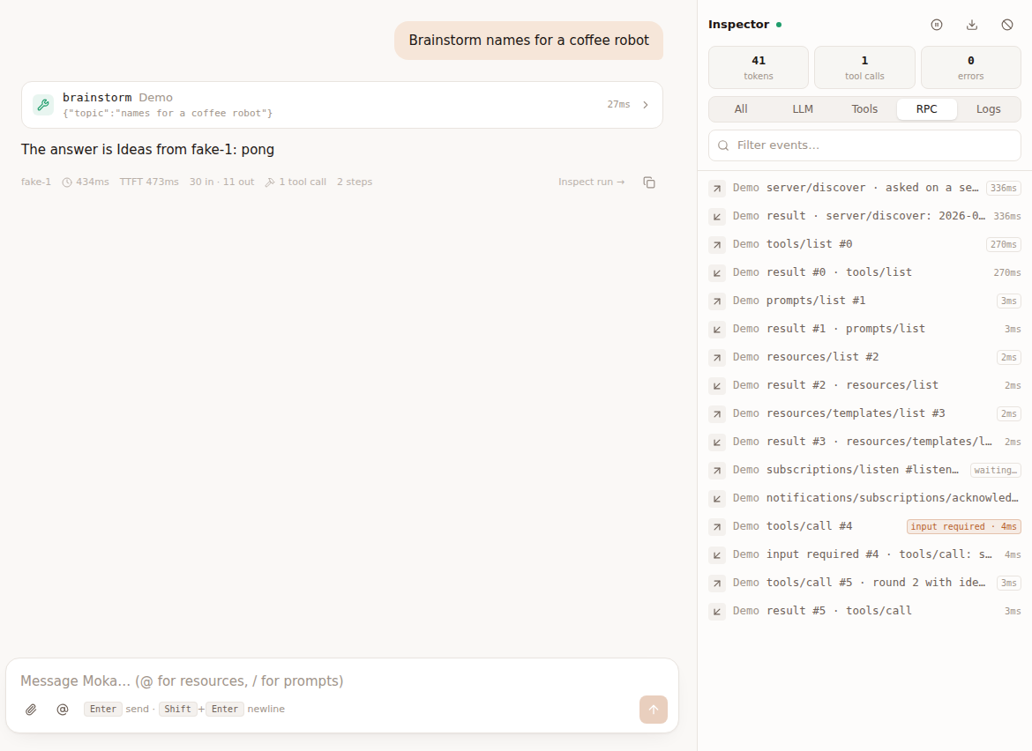Viewport: 1032px width, 751px height.
Task: Open the Inspect run link
Action: coord(591,182)
